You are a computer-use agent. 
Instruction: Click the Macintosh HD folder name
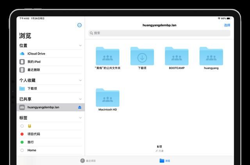[x=108, y=110]
